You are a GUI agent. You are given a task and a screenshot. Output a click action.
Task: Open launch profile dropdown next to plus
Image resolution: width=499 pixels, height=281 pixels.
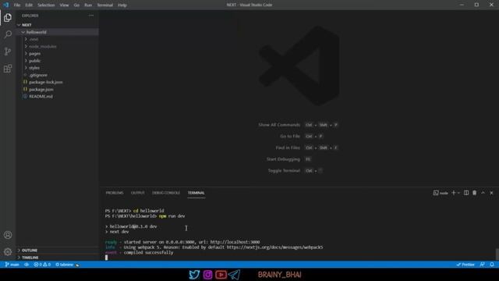coord(458,193)
